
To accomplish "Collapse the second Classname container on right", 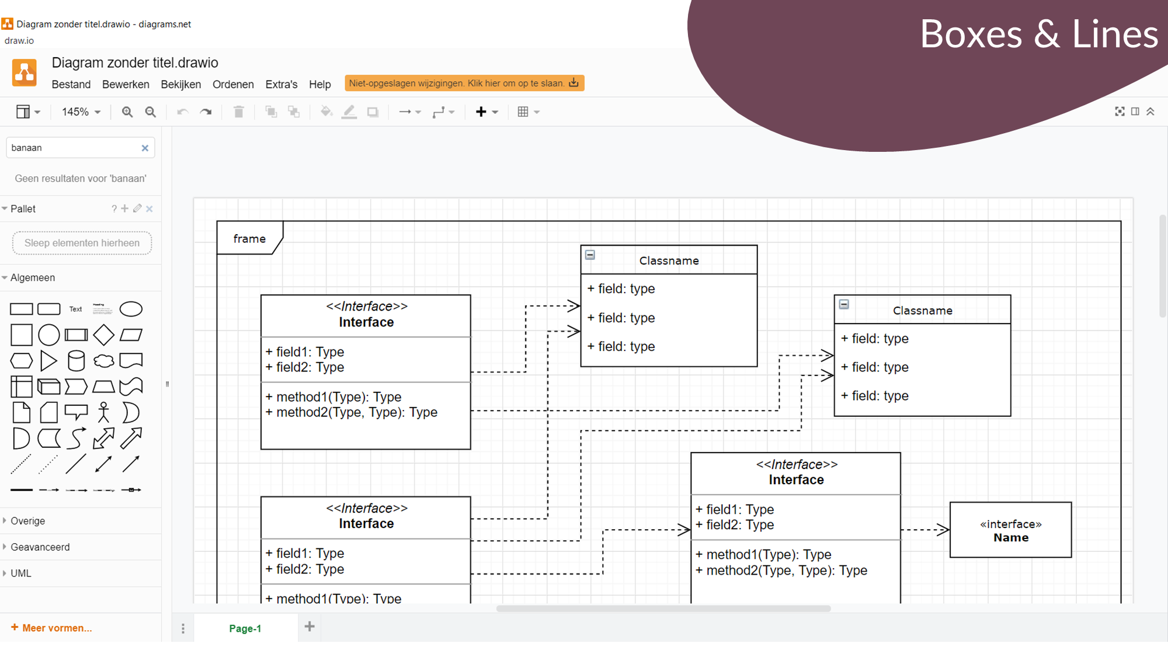I will 844,304.
